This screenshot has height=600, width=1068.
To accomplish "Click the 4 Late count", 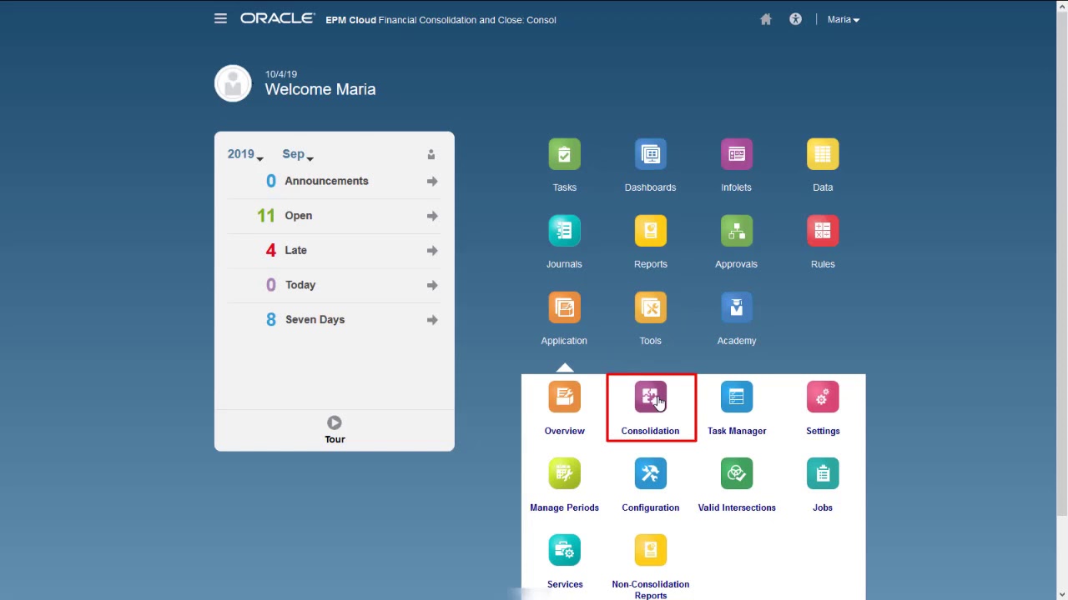I will click(x=270, y=250).
